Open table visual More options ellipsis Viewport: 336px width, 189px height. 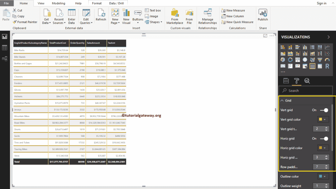point(272,36)
